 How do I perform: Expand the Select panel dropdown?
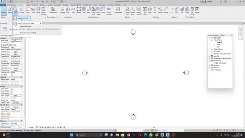(x=3, y=17)
